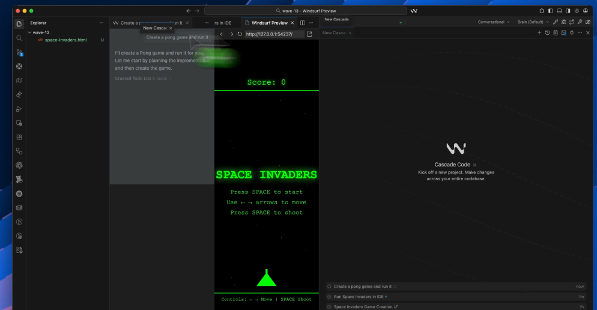Reload the Windsurf Preview page

click(240, 34)
